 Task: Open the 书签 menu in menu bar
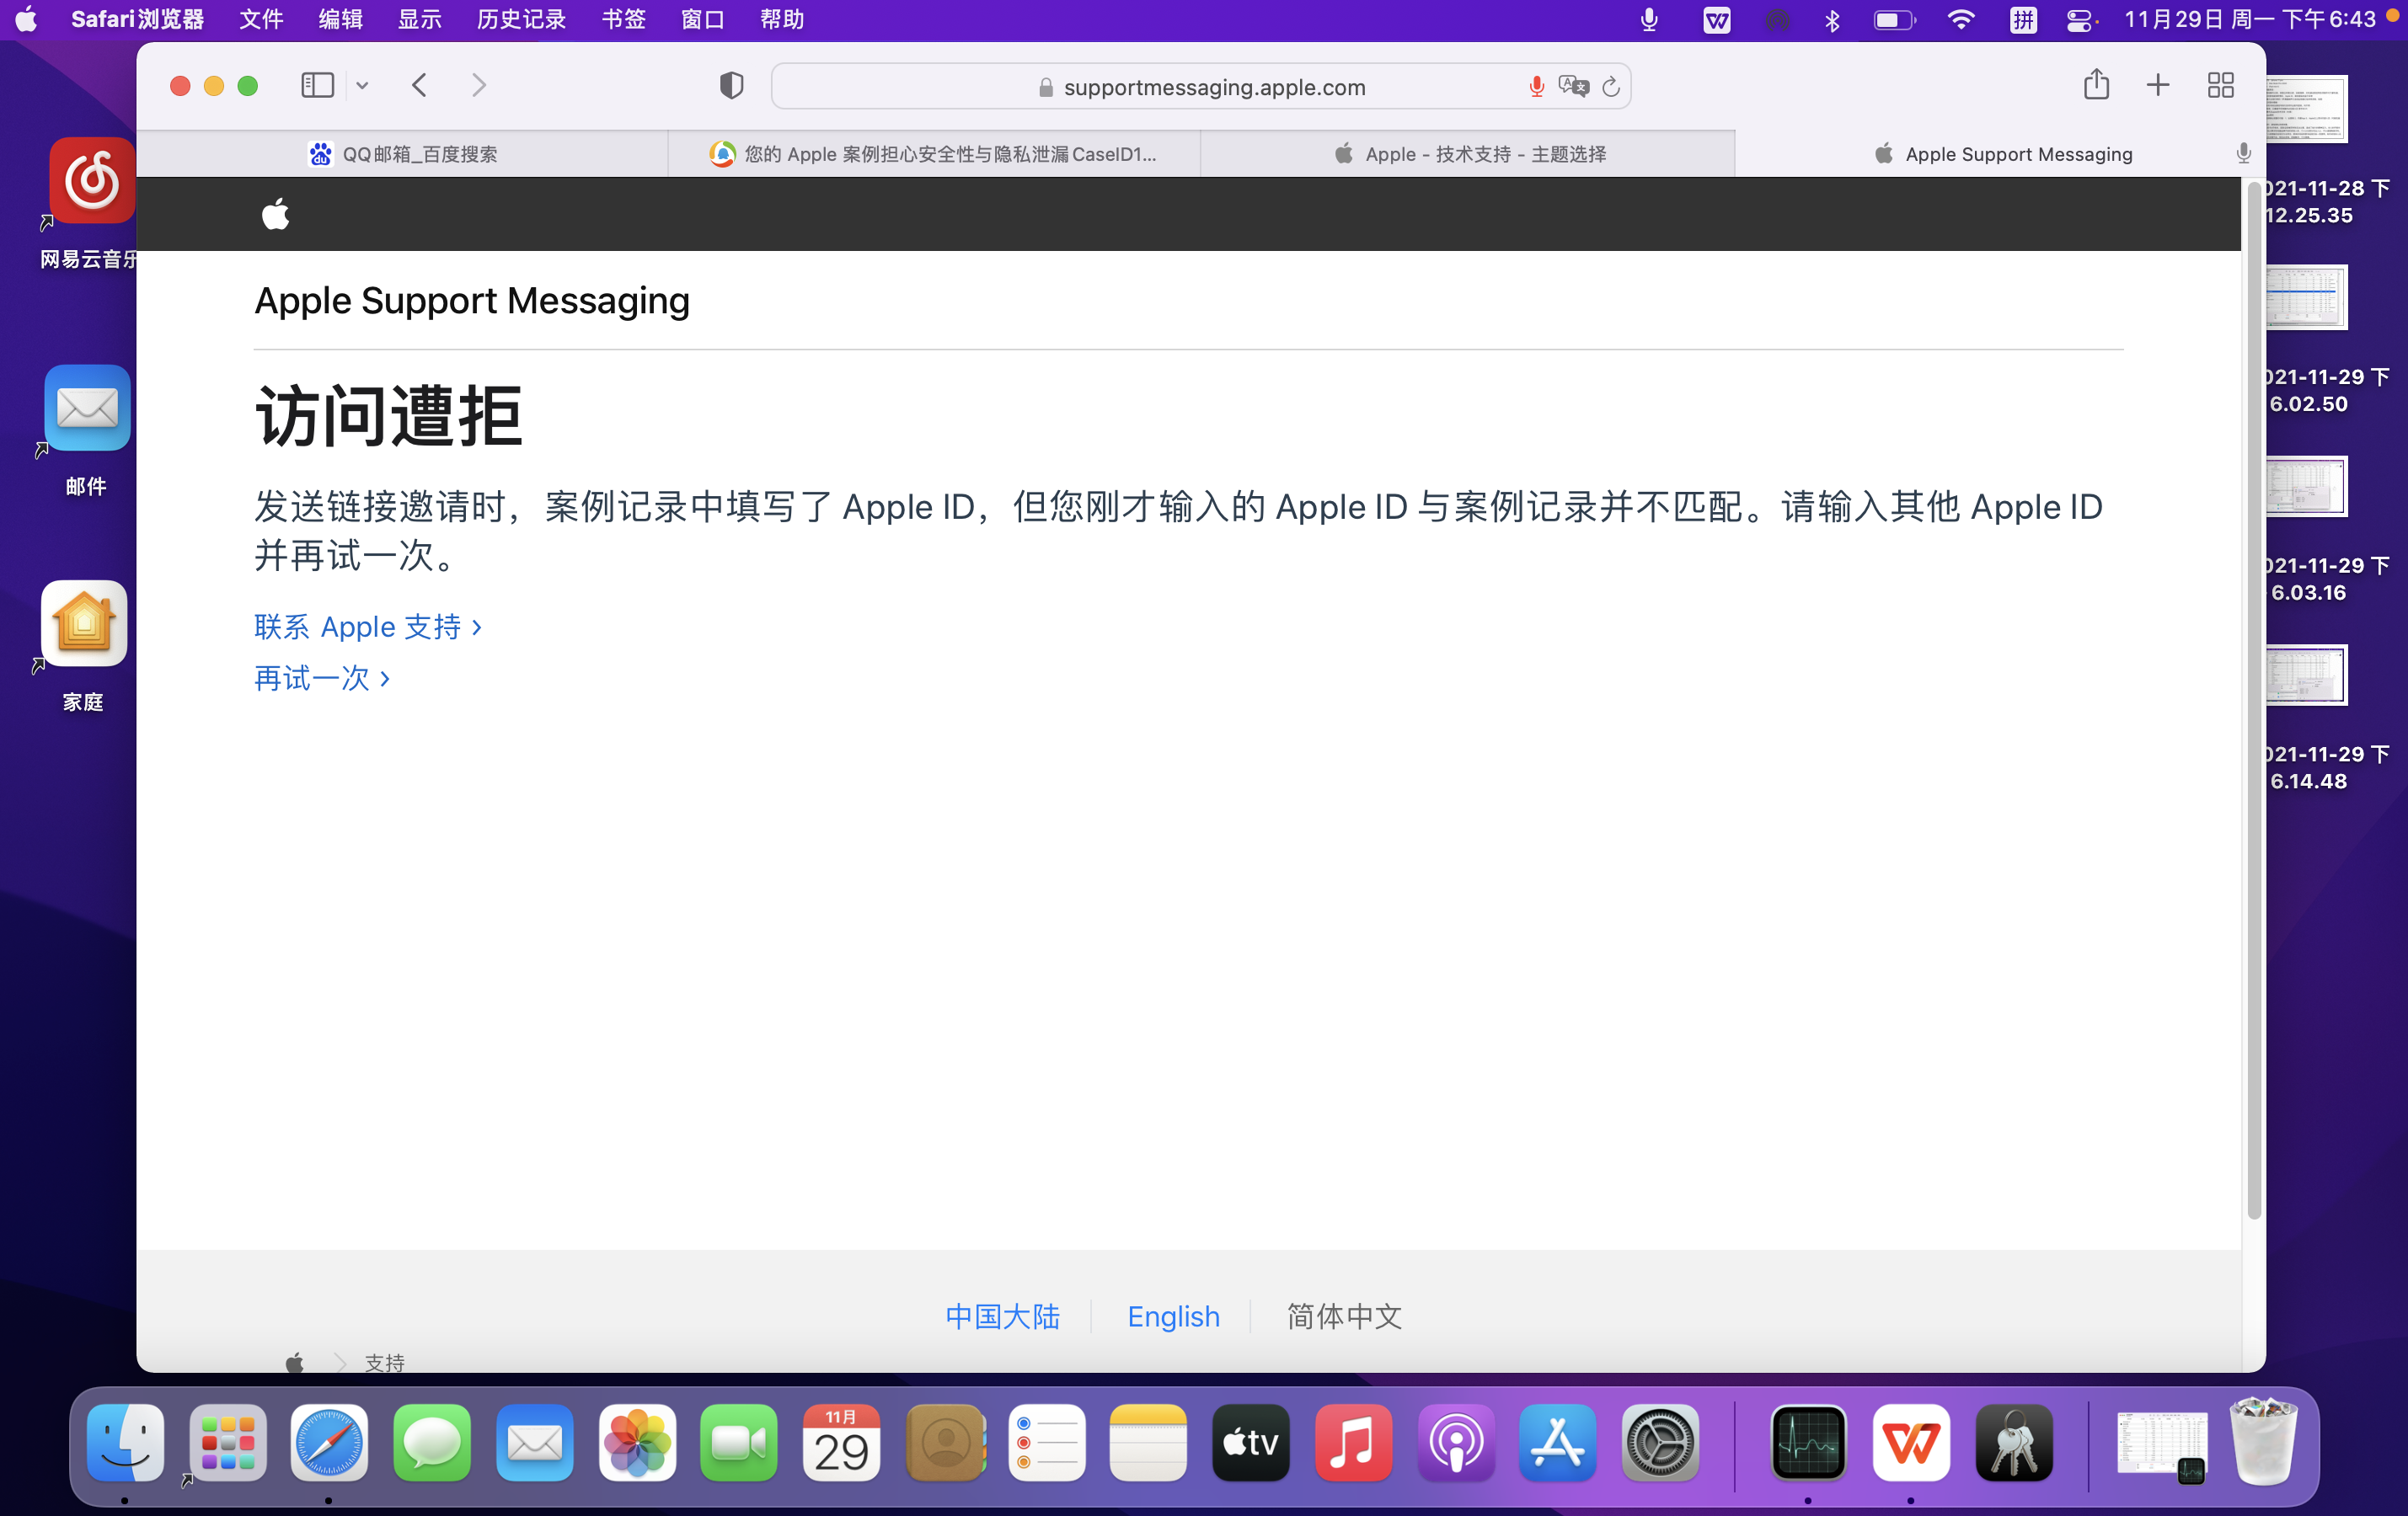click(x=623, y=20)
